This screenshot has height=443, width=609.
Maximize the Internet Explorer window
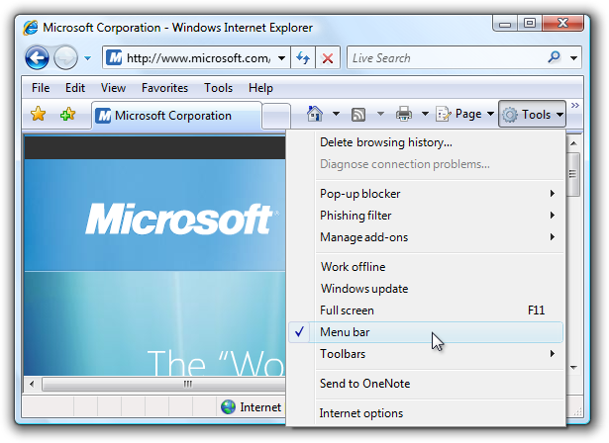[530, 24]
